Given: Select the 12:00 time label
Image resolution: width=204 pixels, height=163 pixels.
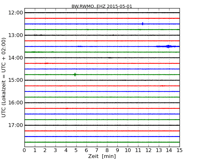Looking at the screenshot, I should 16,13.
